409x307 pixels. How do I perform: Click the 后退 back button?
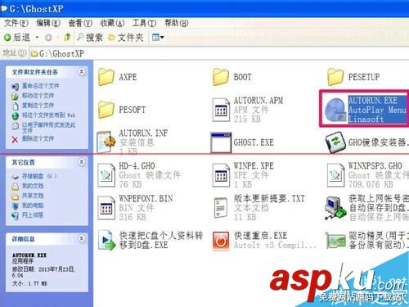(x=17, y=38)
